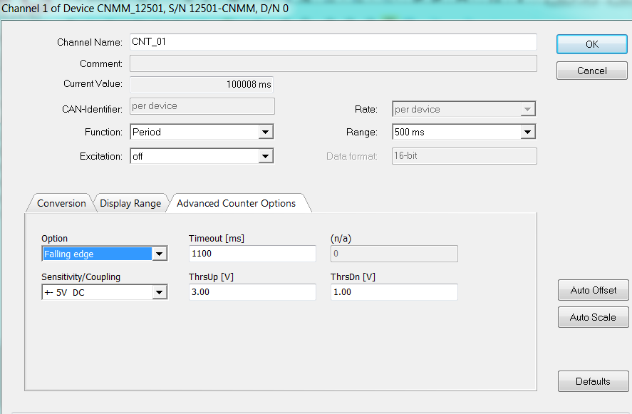Click the disabled Rate dropdown
Screen dimensions: 632x414
[463, 109]
